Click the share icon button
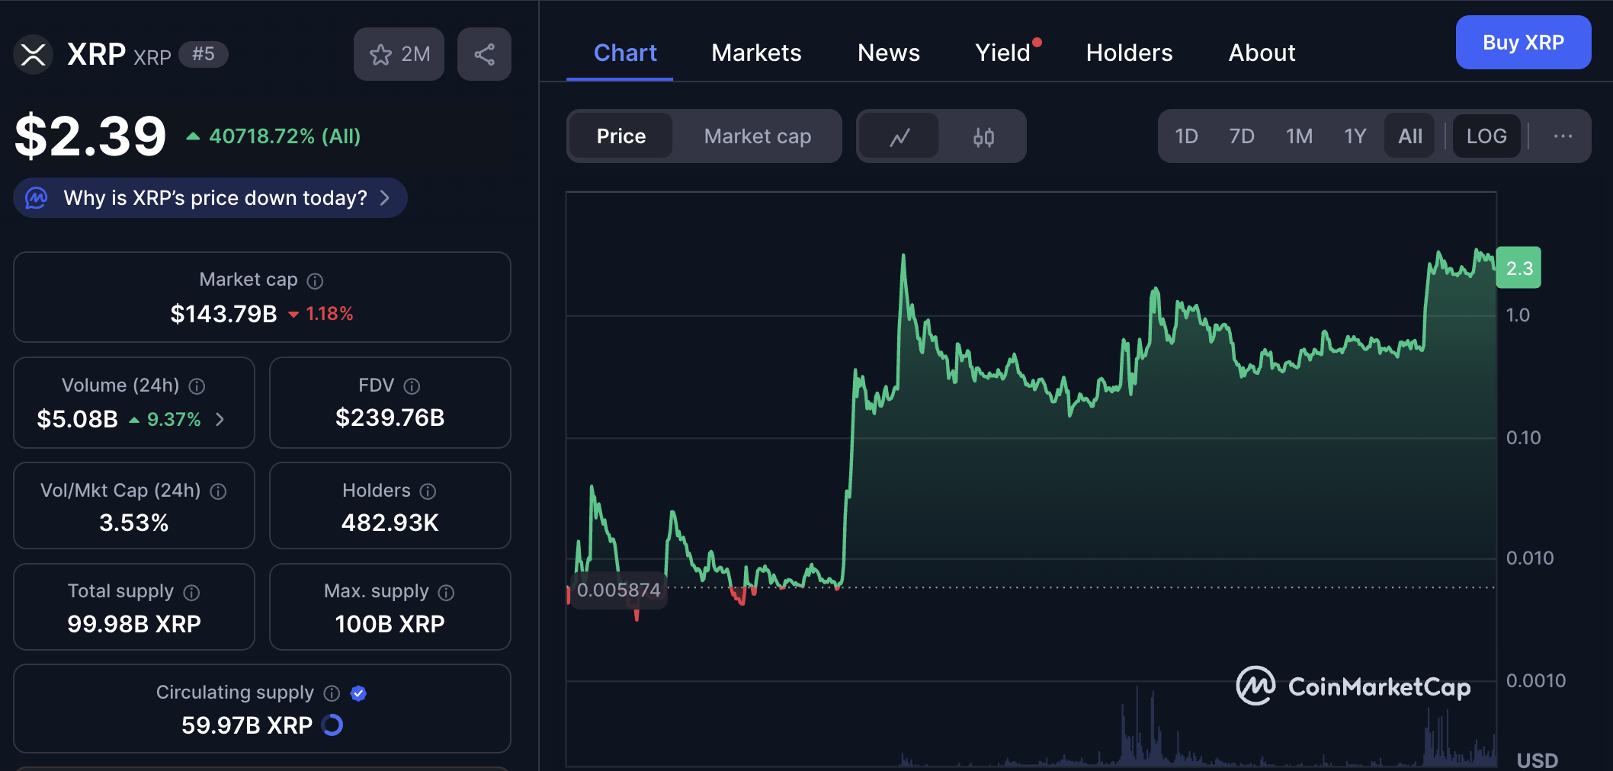Screen dimensions: 1613x771 [484, 54]
